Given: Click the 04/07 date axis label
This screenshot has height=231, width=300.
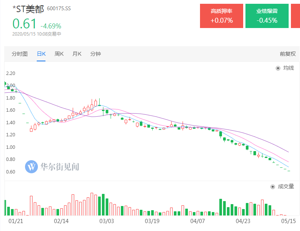Looking at the screenshot, I should coord(197,221).
